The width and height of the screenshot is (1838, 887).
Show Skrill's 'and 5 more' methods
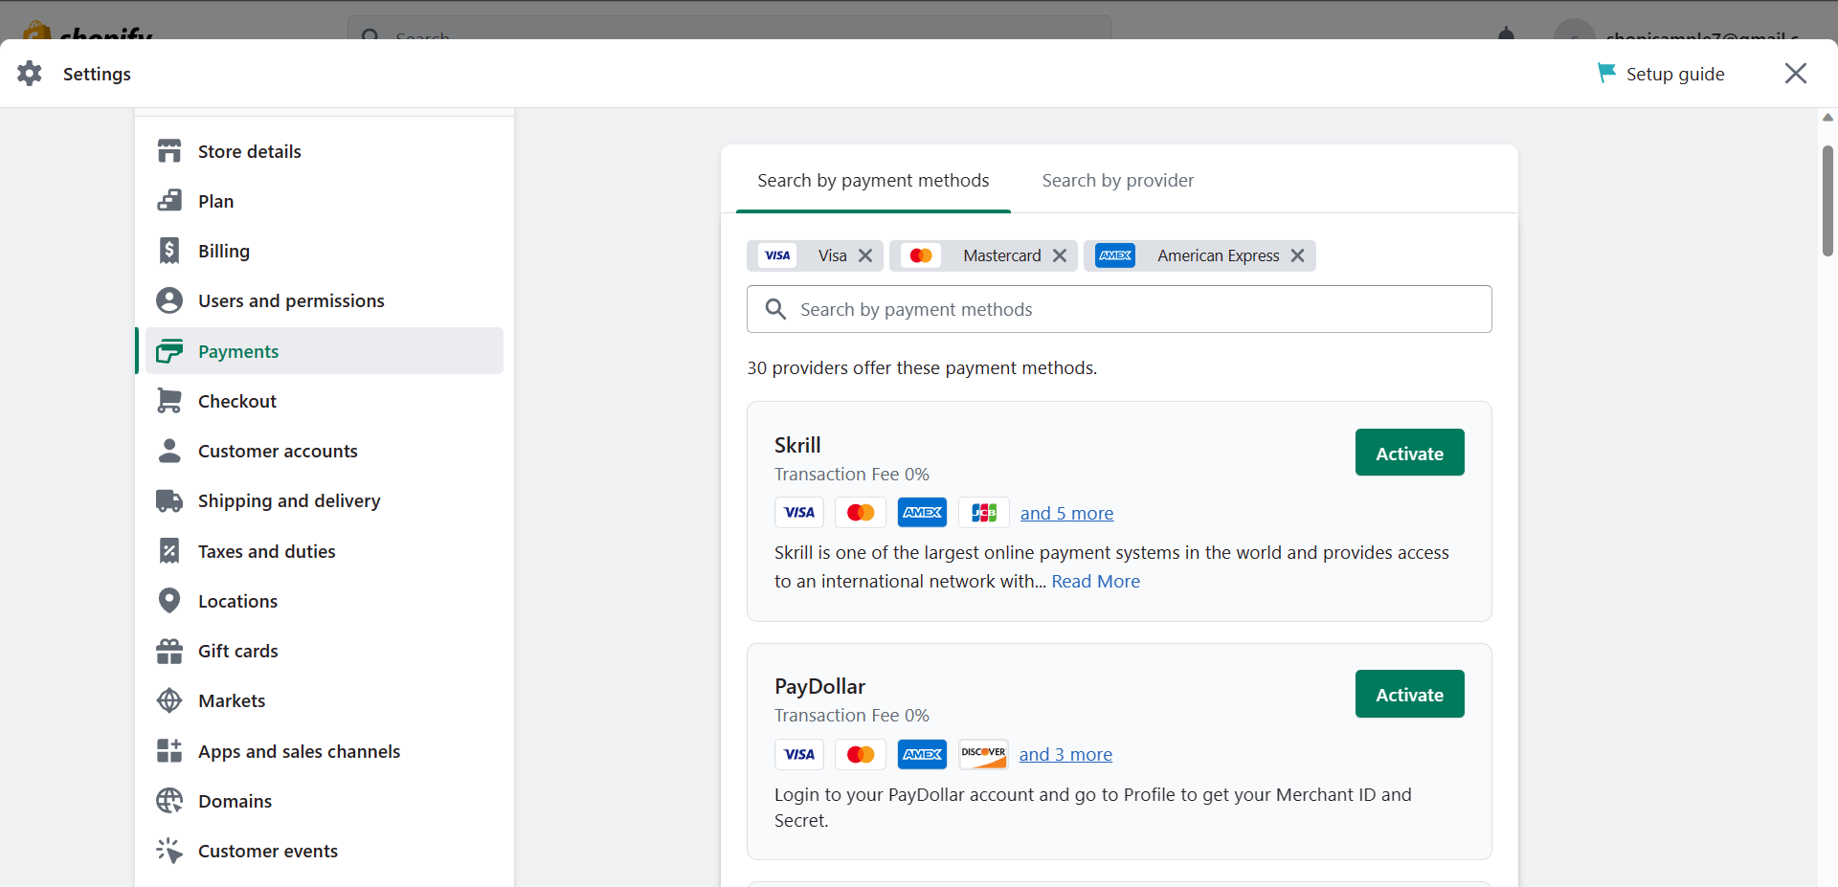pyautogui.click(x=1066, y=513)
